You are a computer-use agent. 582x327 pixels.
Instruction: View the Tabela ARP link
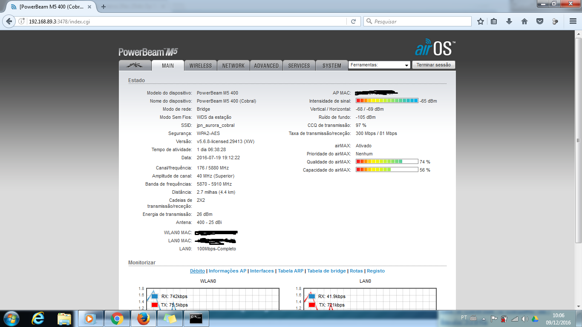[291, 271]
